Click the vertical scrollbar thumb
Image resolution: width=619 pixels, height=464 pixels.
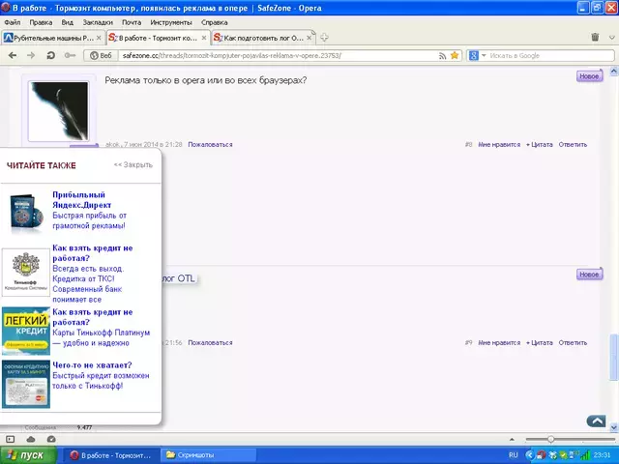(x=614, y=358)
